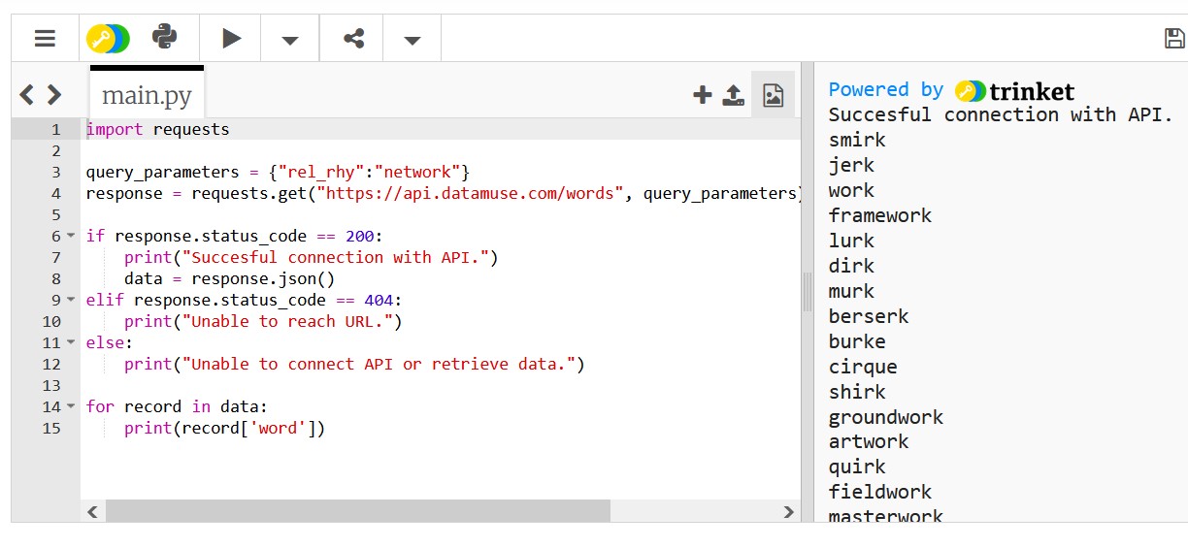
Task: Click the panel divider resize handle
Action: point(807,291)
